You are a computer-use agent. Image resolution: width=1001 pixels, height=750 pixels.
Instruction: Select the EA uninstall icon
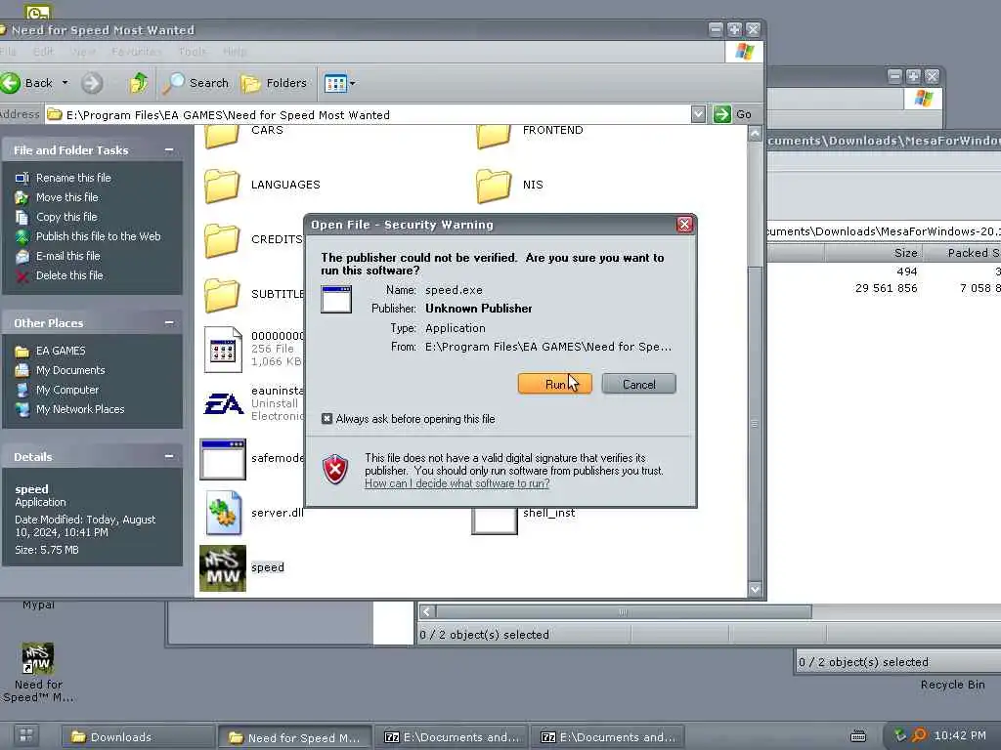tap(224, 403)
